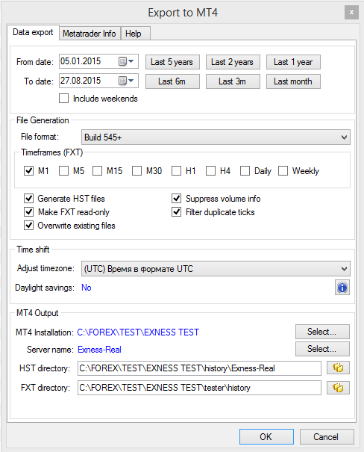Browse for the FXT directory folder

pyautogui.click(x=338, y=388)
